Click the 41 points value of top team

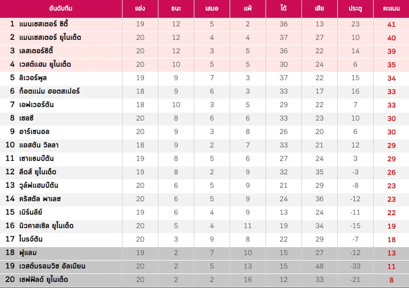tap(391, 24)
